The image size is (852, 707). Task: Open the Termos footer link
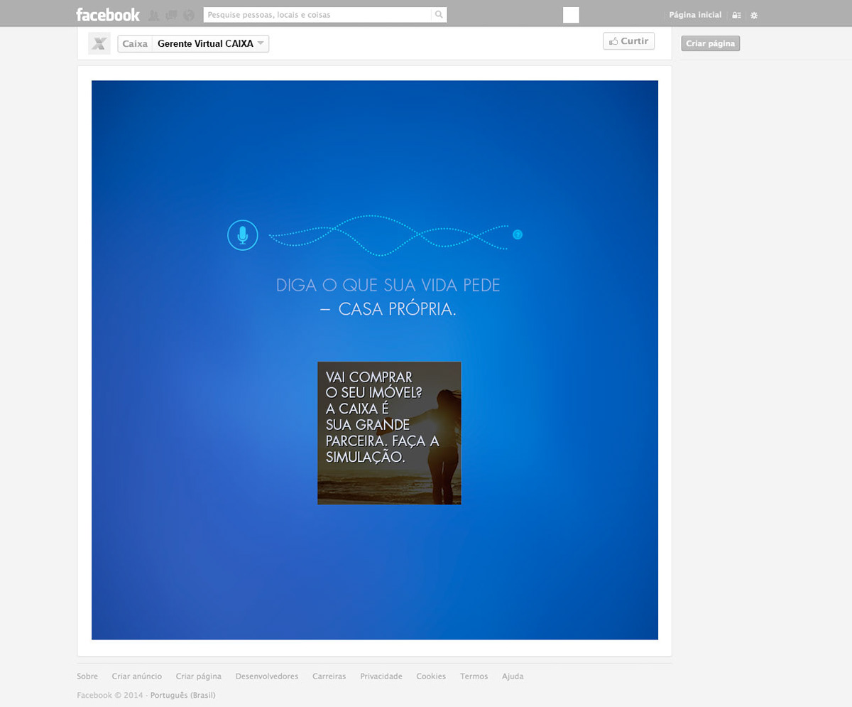[x=474, y=676]
